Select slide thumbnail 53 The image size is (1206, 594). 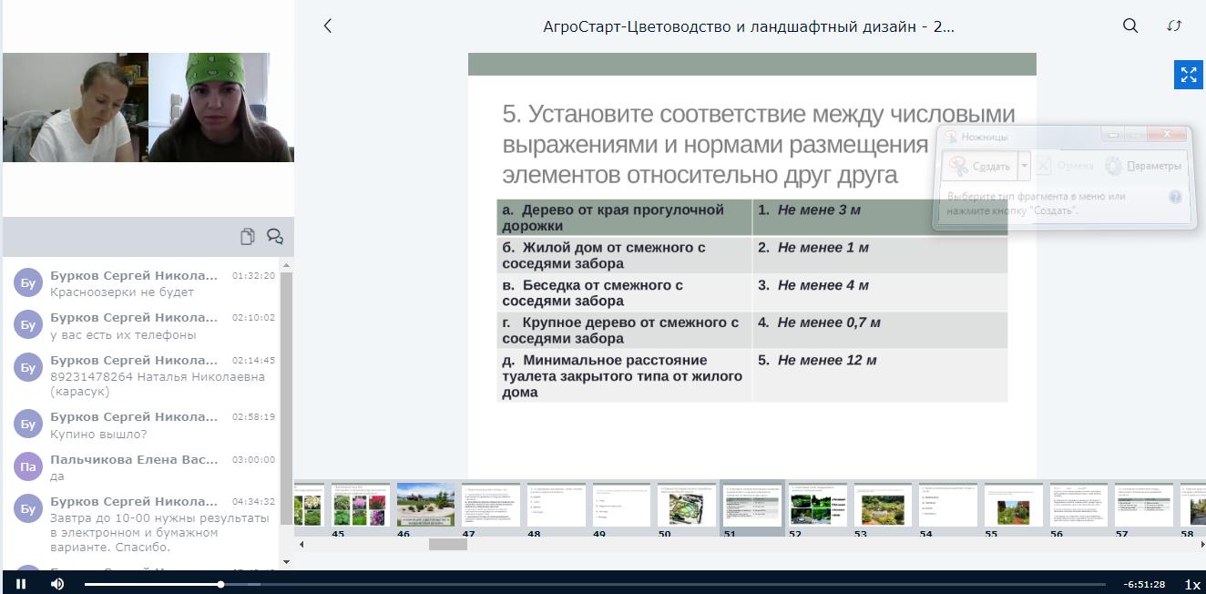[x=883, y=505]
